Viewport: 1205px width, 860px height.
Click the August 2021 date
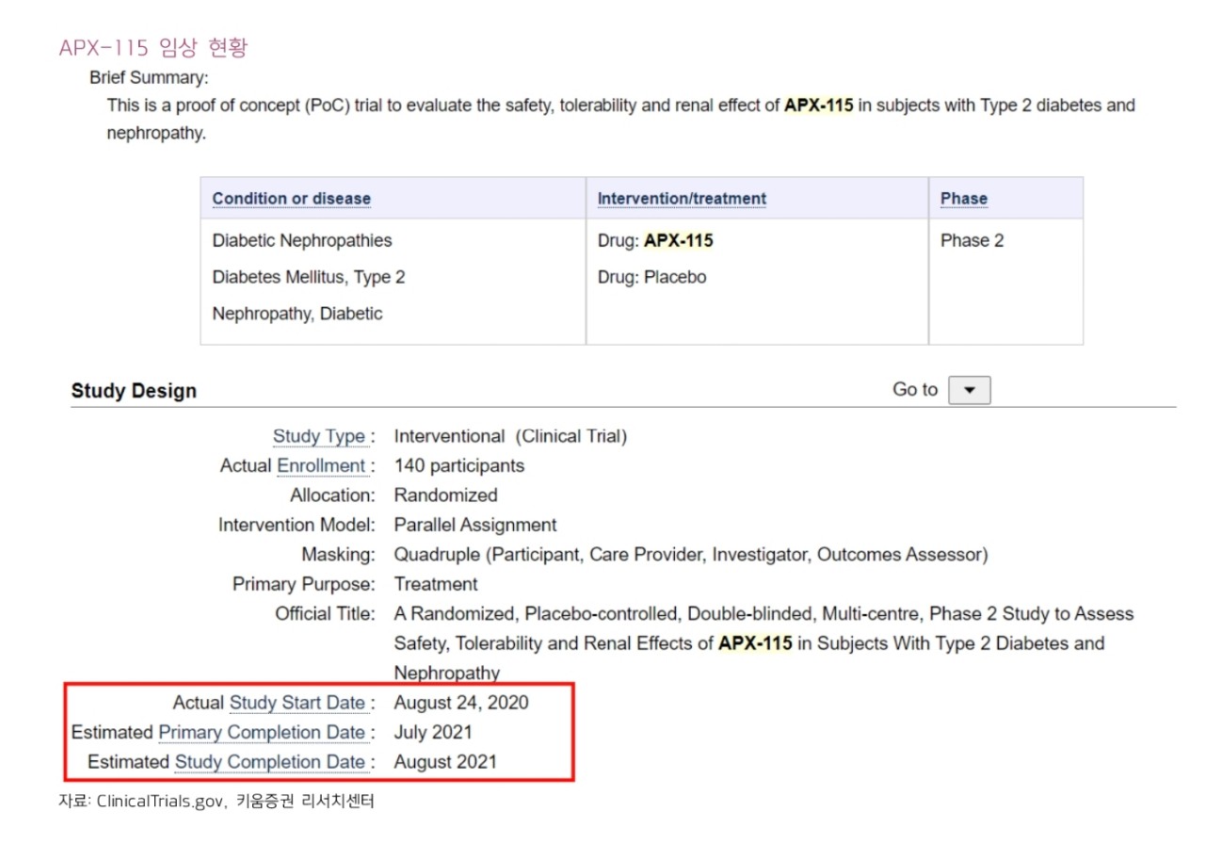pyautogui.click(x=445, y=761)
